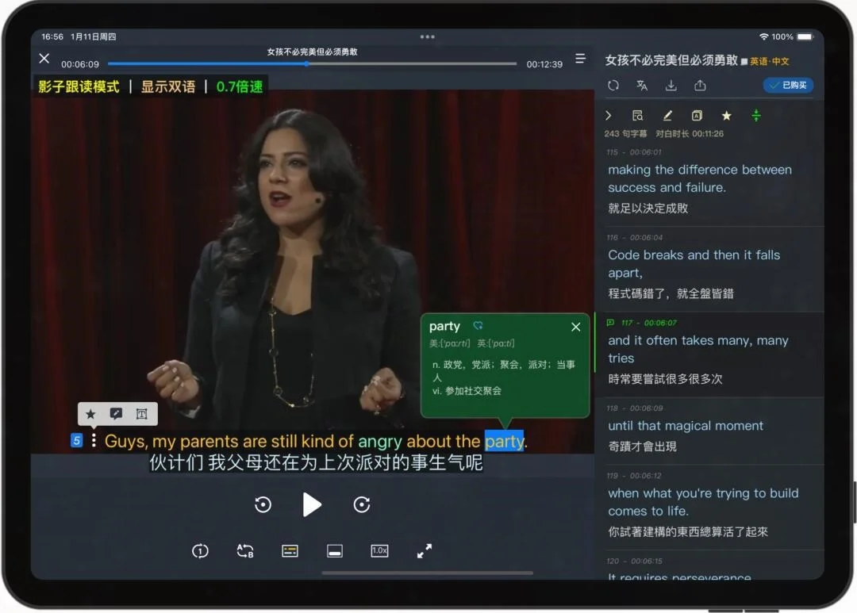857x613 pixels.
Task: Click the battery status indicator
Action: click(805, 36)
